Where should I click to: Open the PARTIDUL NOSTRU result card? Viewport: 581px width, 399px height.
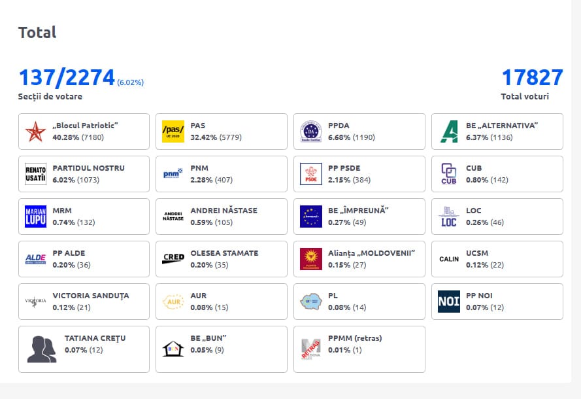[x=84, y=174]
